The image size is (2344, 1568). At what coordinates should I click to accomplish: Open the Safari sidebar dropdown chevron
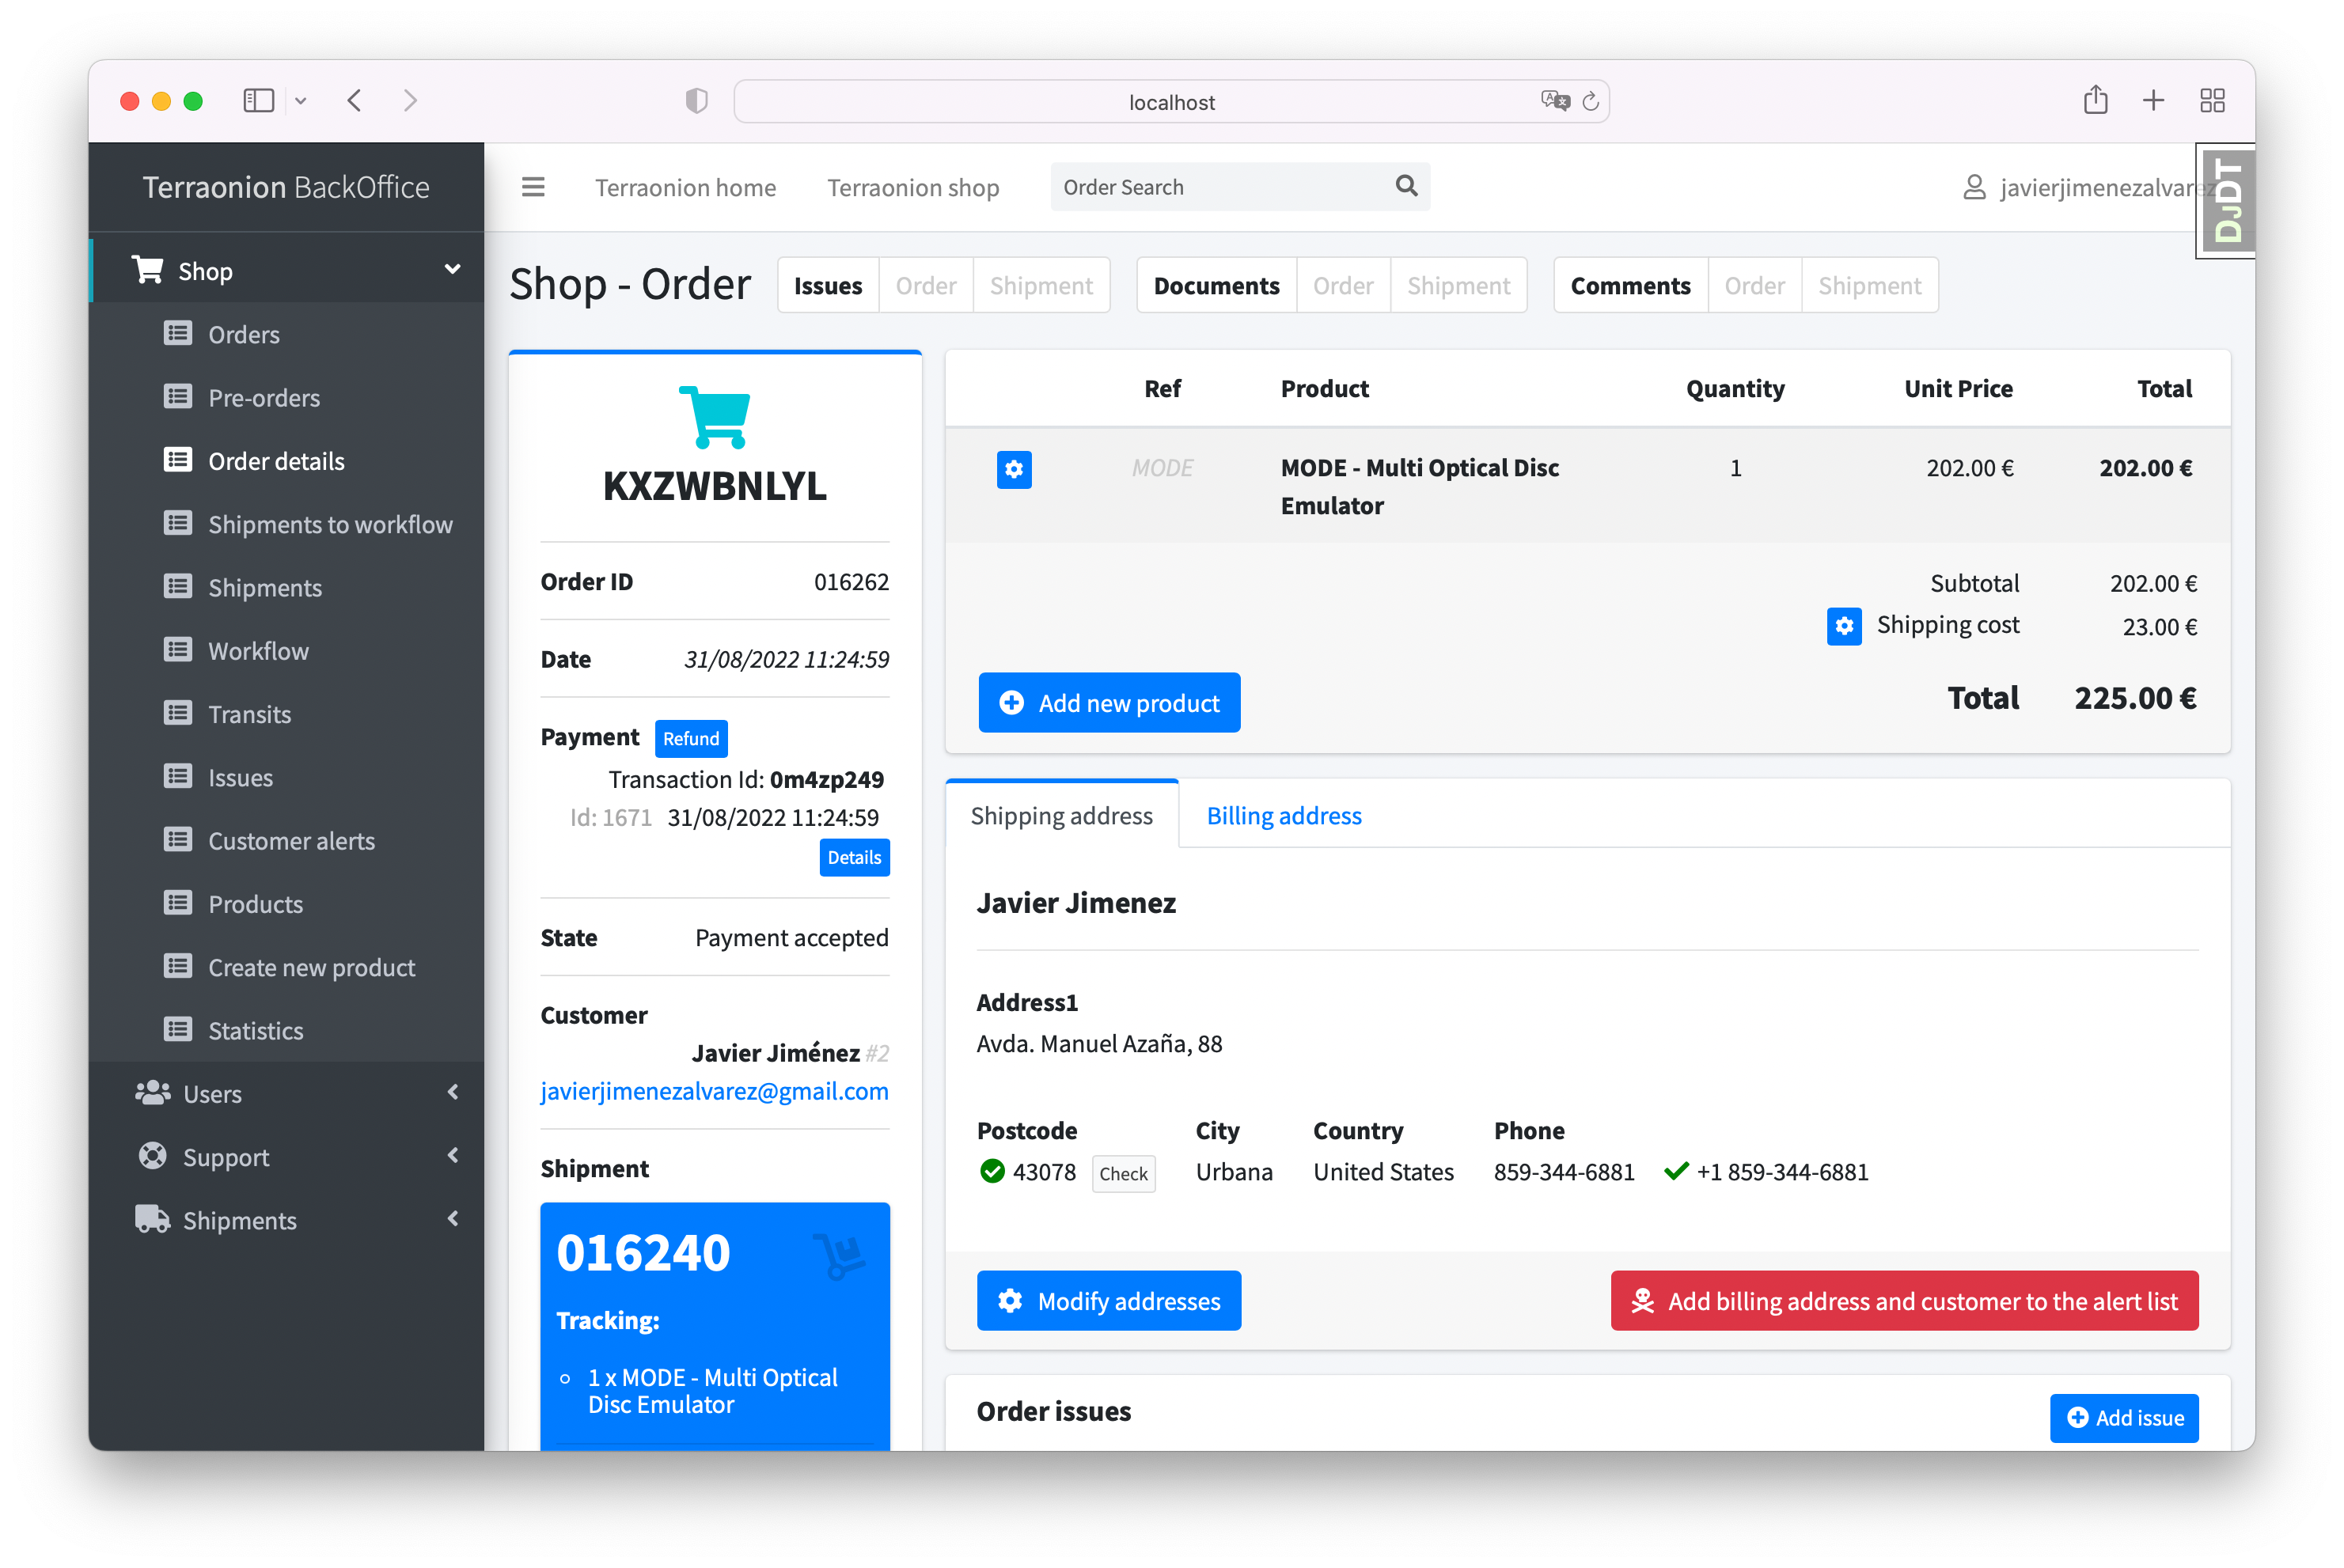click(x=300, y=101)
